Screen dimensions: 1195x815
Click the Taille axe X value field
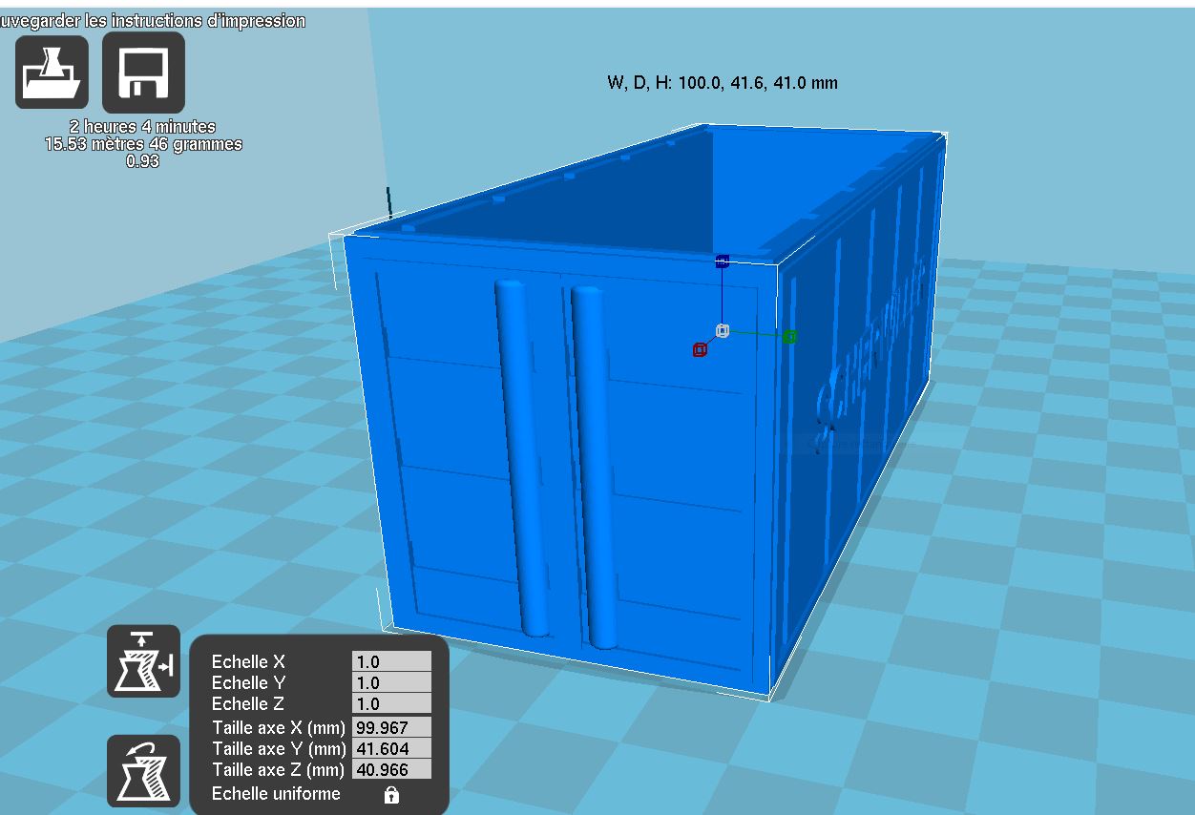pyautogui.click(x=391, y=727)
